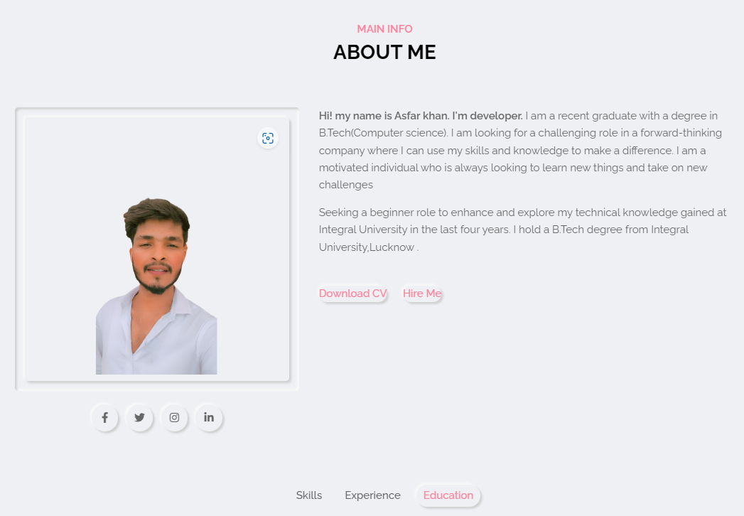Open the Twitter bird icon
The image size is (744, 516).
click(139, 417)
